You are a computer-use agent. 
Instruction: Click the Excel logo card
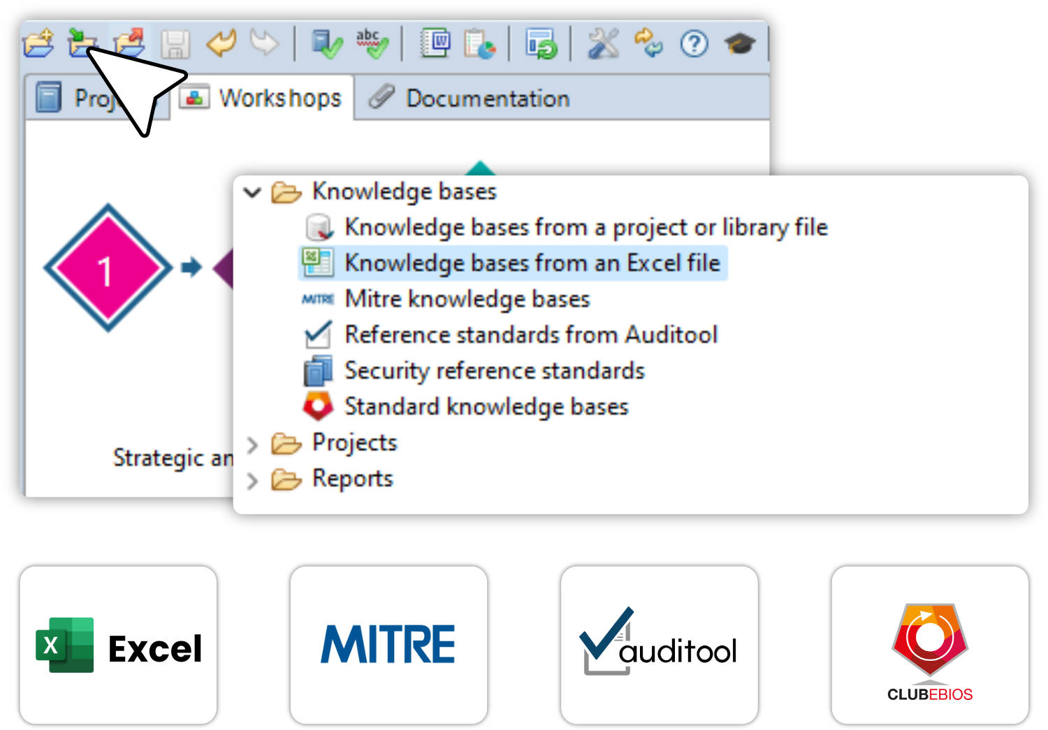point(118,645)
